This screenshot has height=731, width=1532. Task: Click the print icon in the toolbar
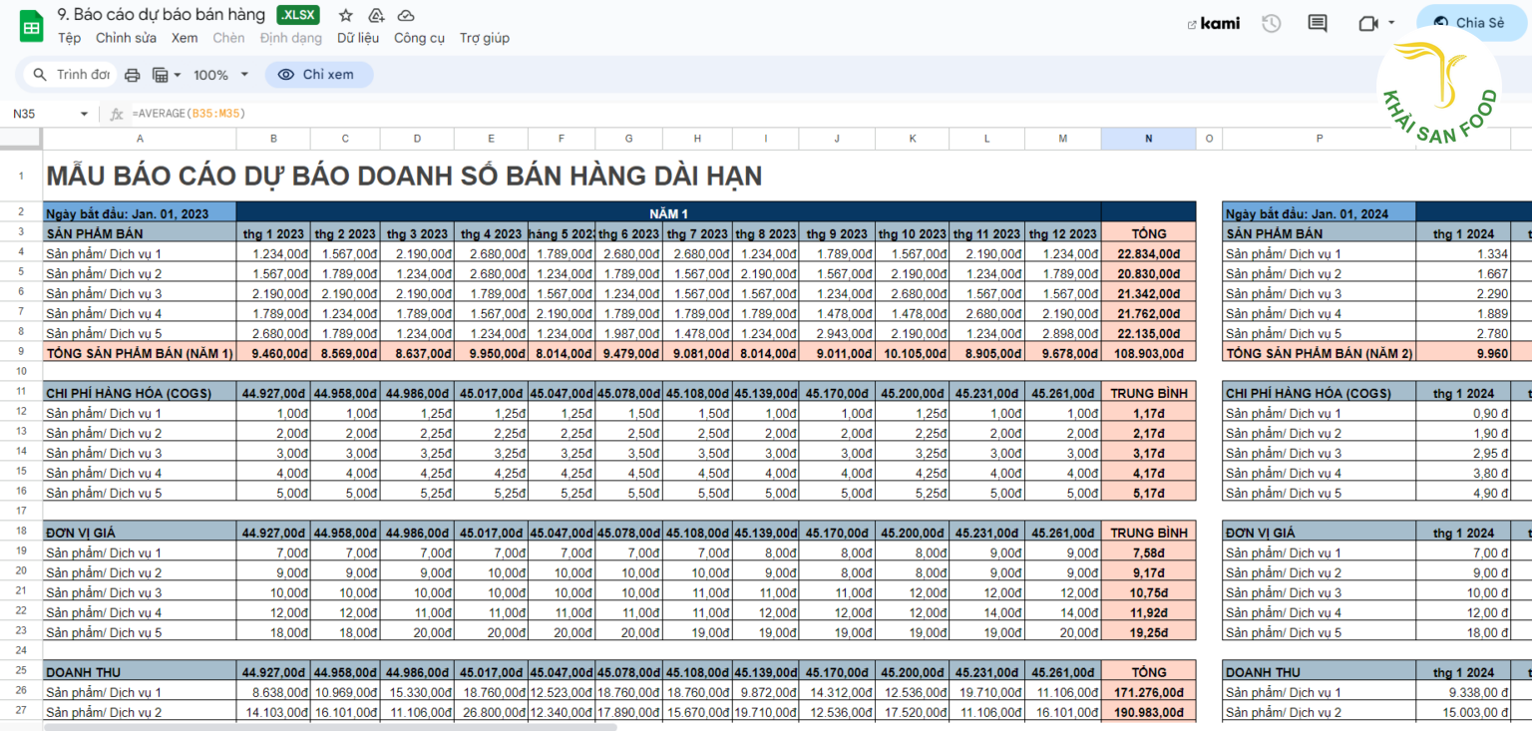point(132,75)
